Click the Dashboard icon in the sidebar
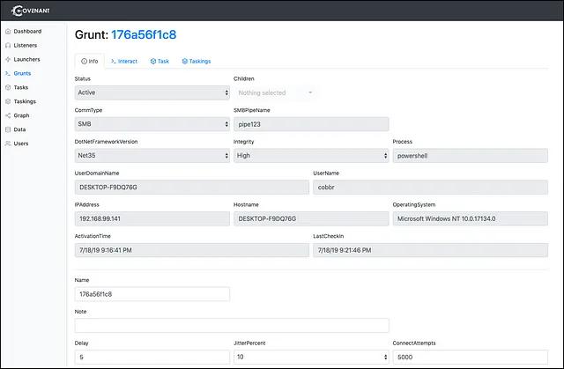This screenshot has height=369, width=564. [8, 32]
